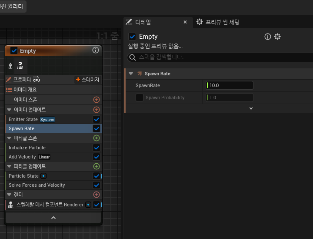313x239 pixels.
Task: Close the 디테일 tab
Action: point(185,22)
